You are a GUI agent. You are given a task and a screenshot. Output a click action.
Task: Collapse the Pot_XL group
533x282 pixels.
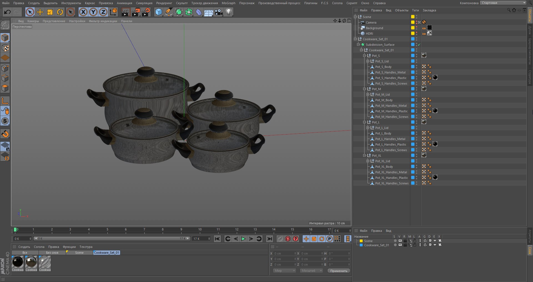click(364, 156)
